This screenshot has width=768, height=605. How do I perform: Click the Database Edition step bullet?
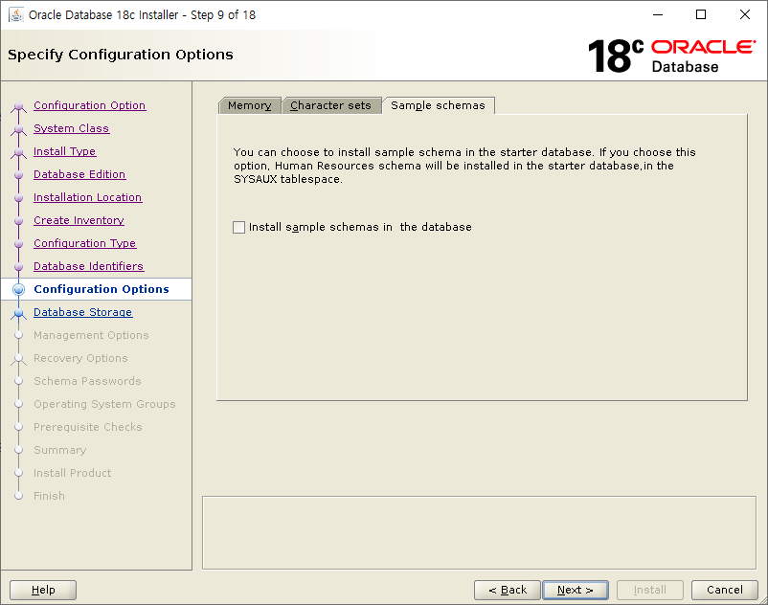(18, 175)
